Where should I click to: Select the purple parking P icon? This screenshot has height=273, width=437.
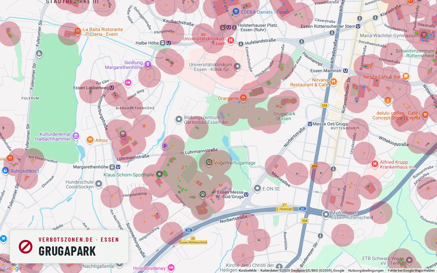tap(165, 146)
